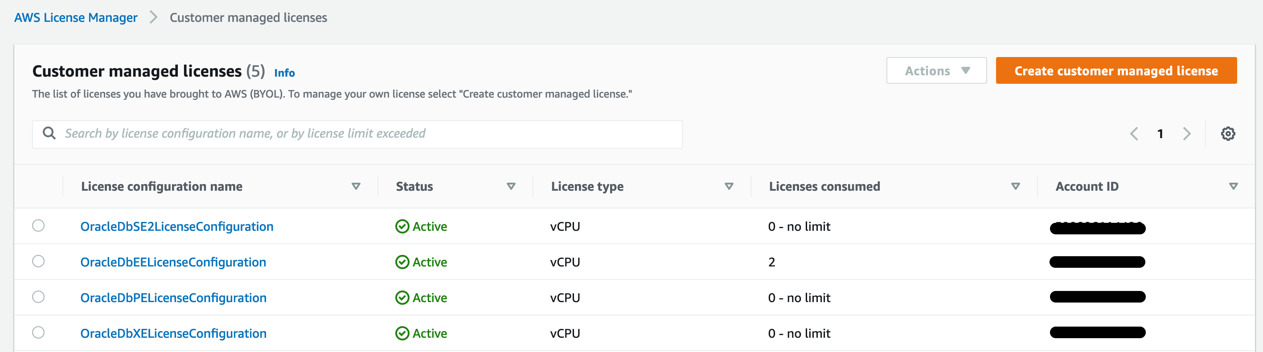Open table preferences gear icon

click(x=1228, y=133)
